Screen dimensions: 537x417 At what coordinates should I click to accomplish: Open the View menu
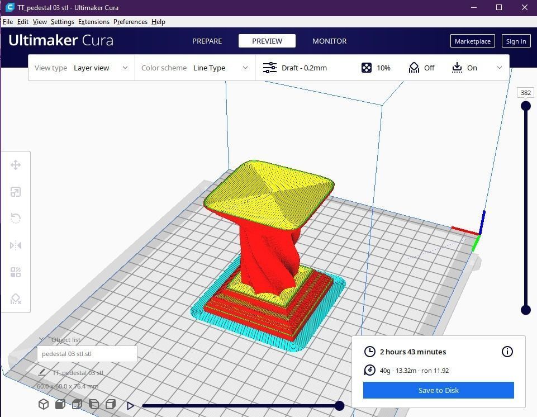(x=40, y=22)
